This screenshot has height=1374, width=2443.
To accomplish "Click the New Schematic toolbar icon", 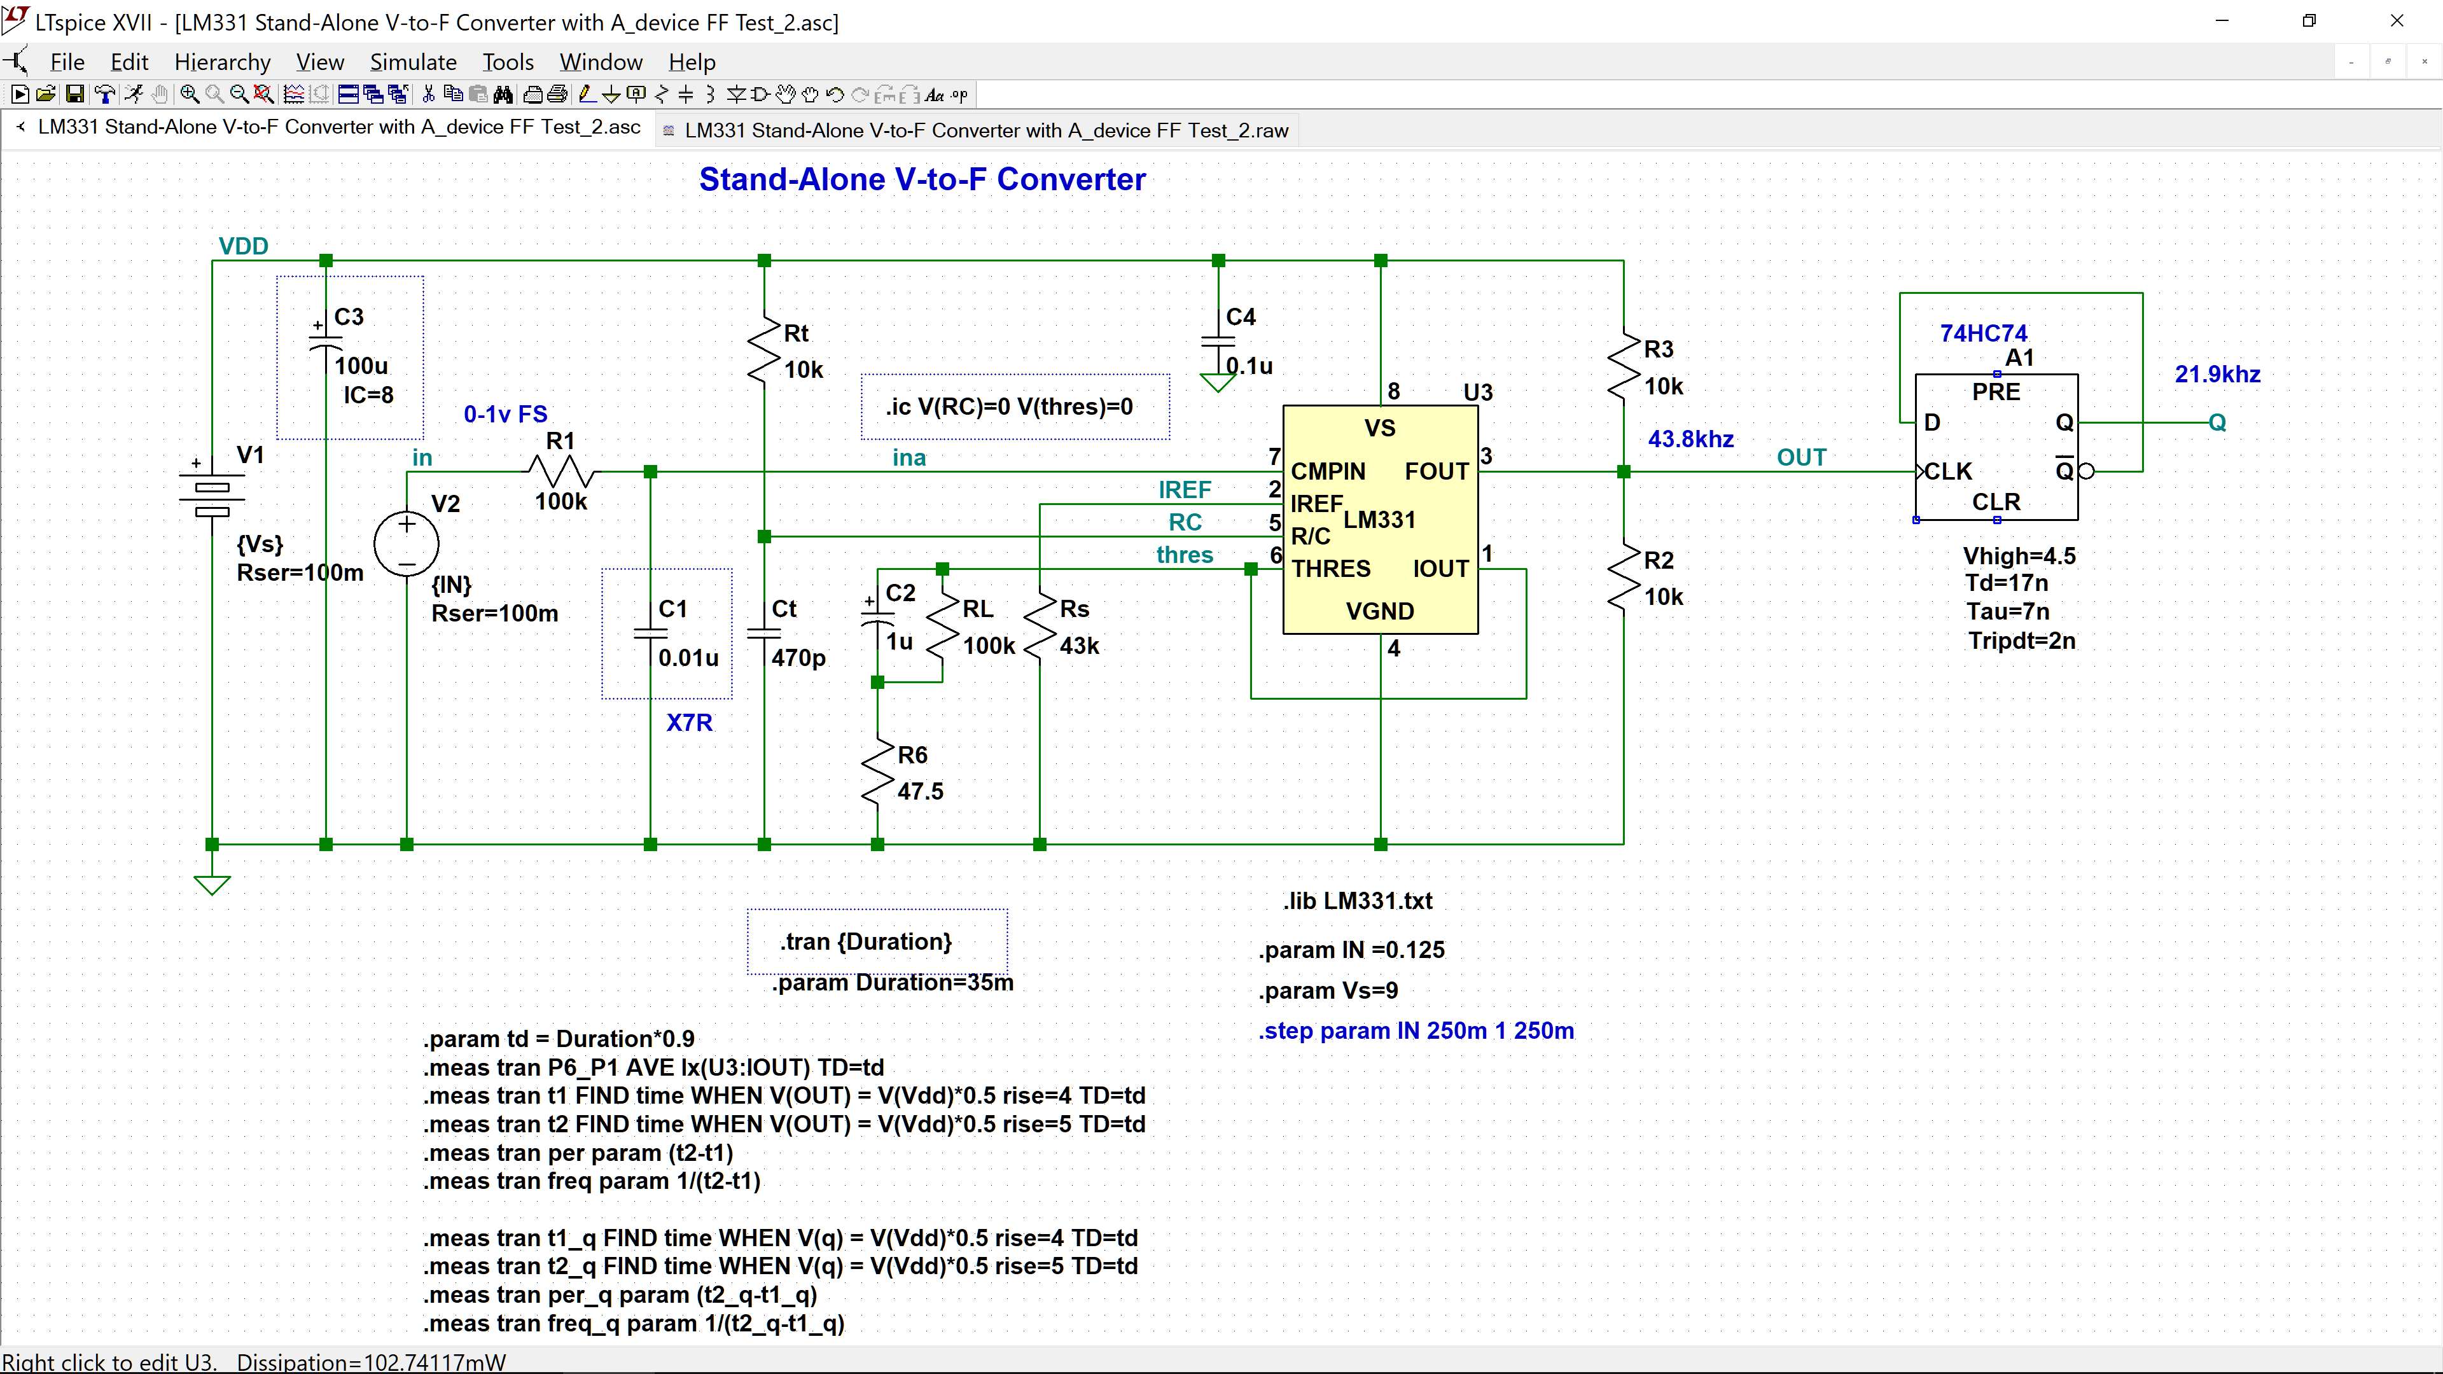I will pos(20,95).
